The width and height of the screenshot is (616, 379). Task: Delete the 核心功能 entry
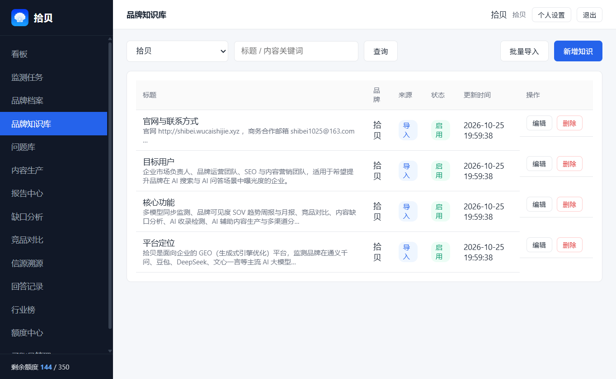pos(569,204)
